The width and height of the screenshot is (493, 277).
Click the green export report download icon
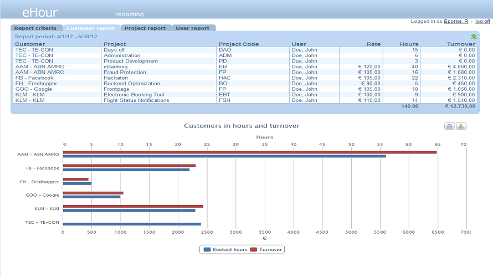(x=474, y=37)
